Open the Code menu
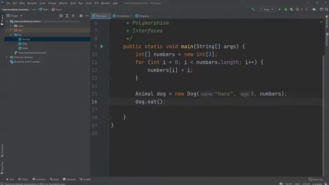The image size is (329, 185). click(x=42, y=3)
